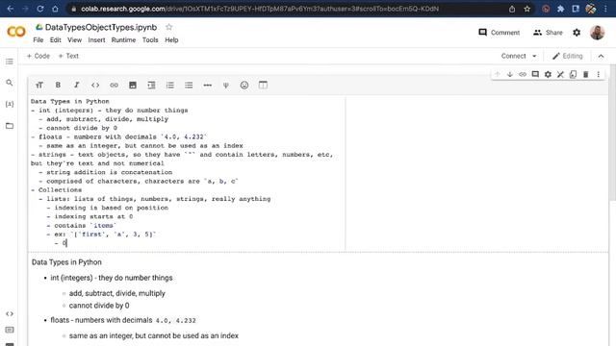Click in the markdown editor text area
Image resolution: width=616 pixels, height=346 pixels.
coord(187,173)
